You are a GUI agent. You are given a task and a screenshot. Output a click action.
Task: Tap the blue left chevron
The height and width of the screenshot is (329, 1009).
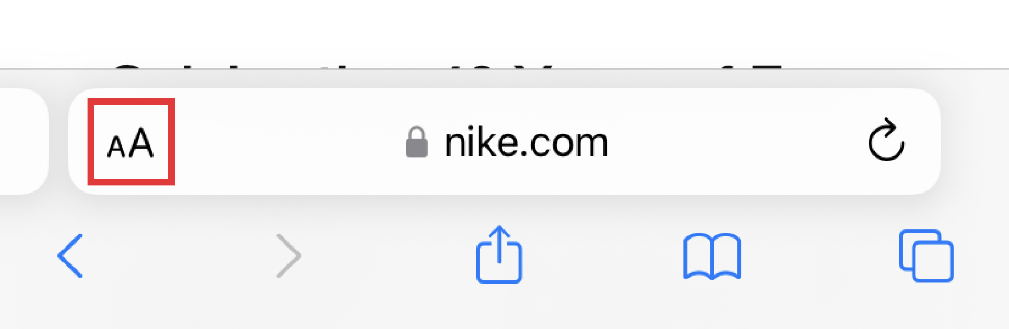[x=70, y=255]
